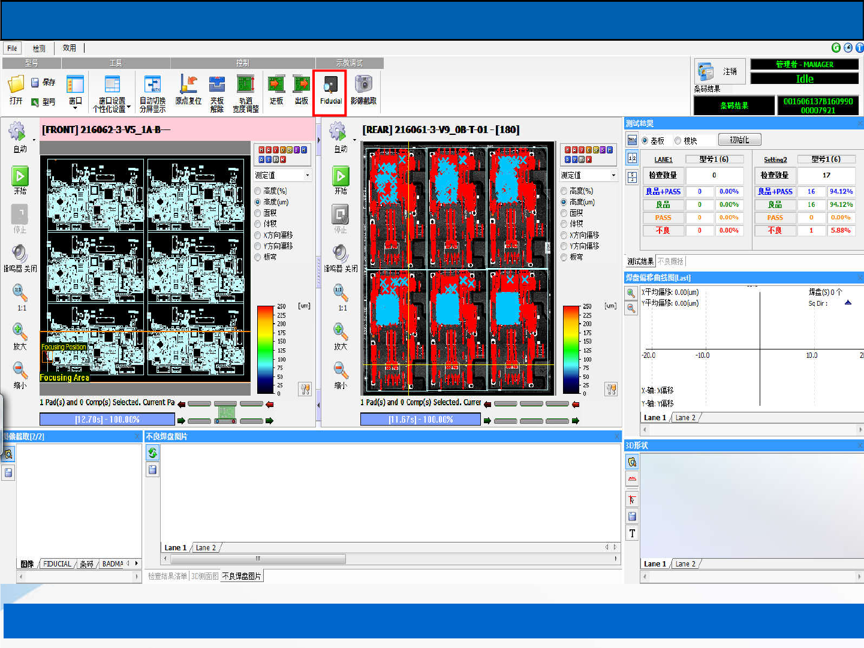Open the 检测 menu tab
The height and width of the screenshot is (648, 864).
click(x=39, y=49)
